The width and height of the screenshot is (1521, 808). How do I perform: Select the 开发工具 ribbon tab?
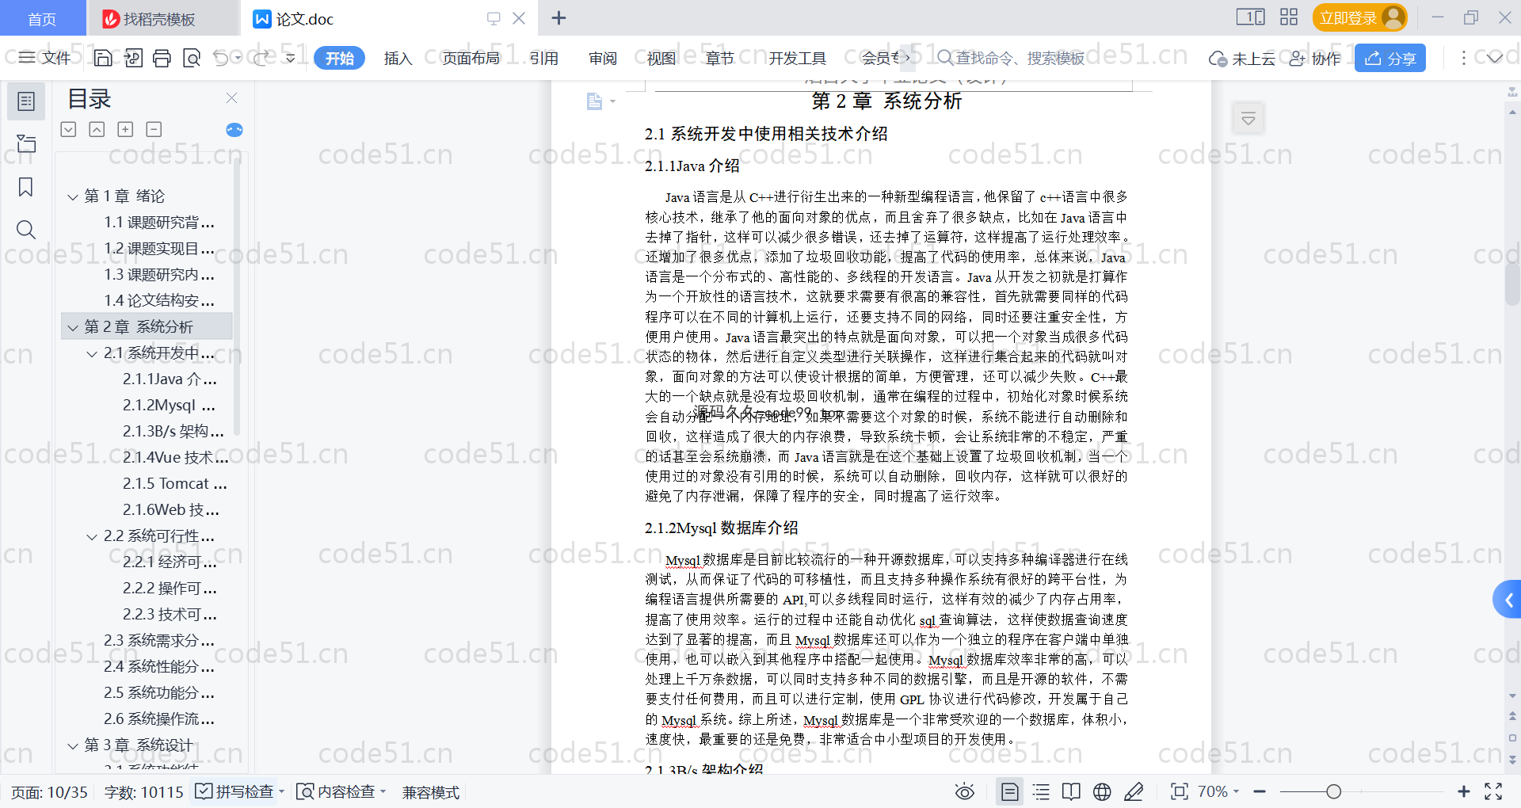click(x=798, y=58)
